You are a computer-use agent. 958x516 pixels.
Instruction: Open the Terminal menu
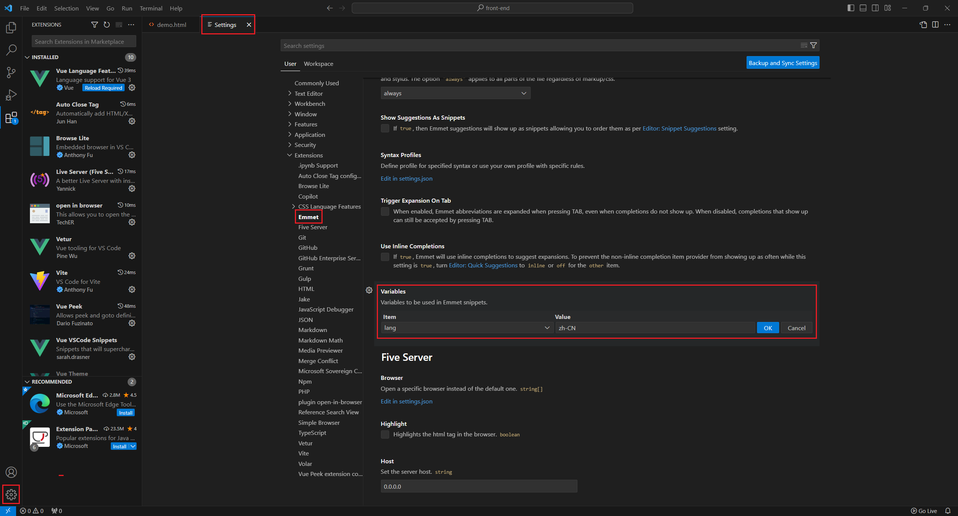[151, 8]
